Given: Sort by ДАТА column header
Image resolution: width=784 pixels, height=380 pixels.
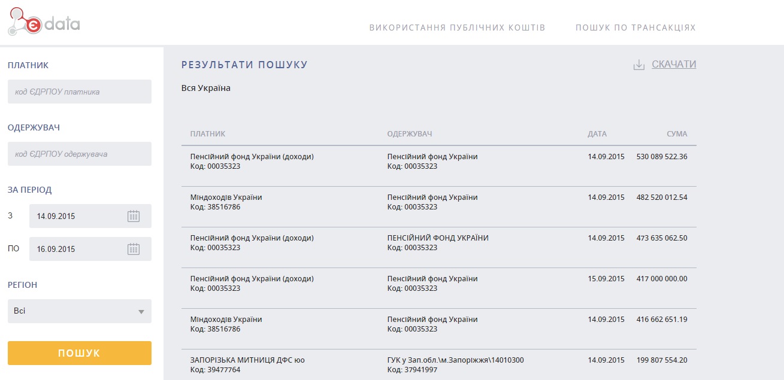Looking at the screenshot, I should pos(597,134).
